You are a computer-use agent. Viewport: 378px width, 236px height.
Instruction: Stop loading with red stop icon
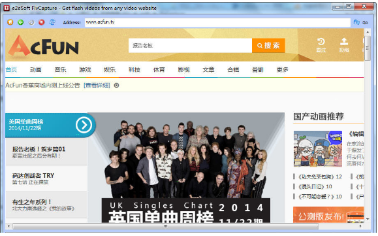(x=42, y=22)
